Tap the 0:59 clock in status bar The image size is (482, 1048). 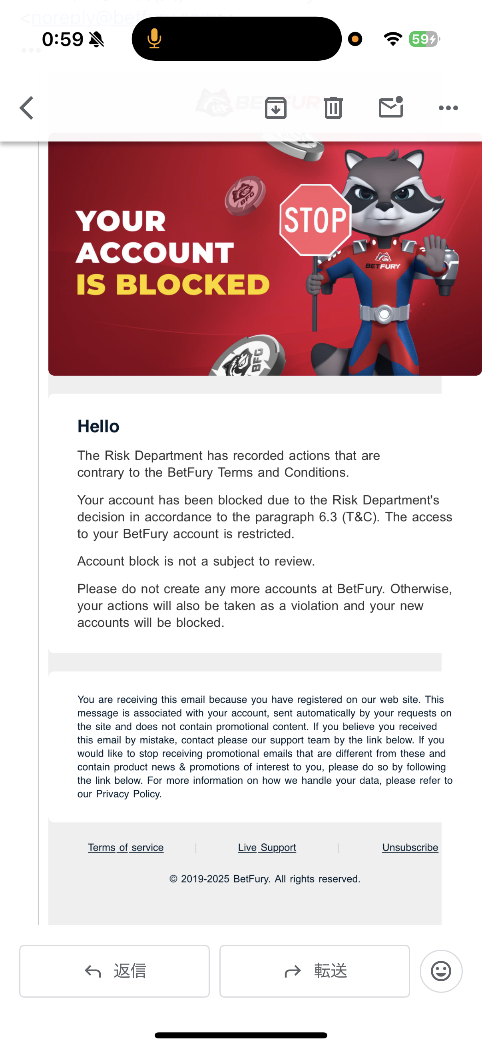click(x=62, y=40)
